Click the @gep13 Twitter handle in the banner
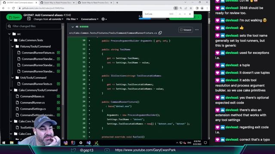 pyautogui.click(x=87, y=150)
